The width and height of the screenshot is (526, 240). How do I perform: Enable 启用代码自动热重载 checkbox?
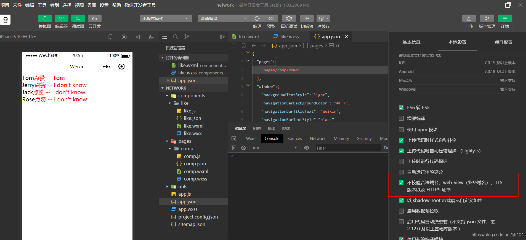tap(401, 222)
